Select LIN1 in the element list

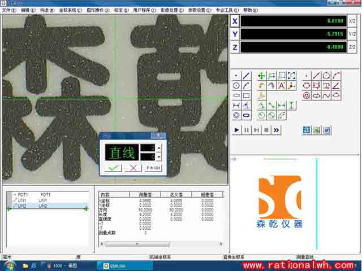tap(47, 200)
